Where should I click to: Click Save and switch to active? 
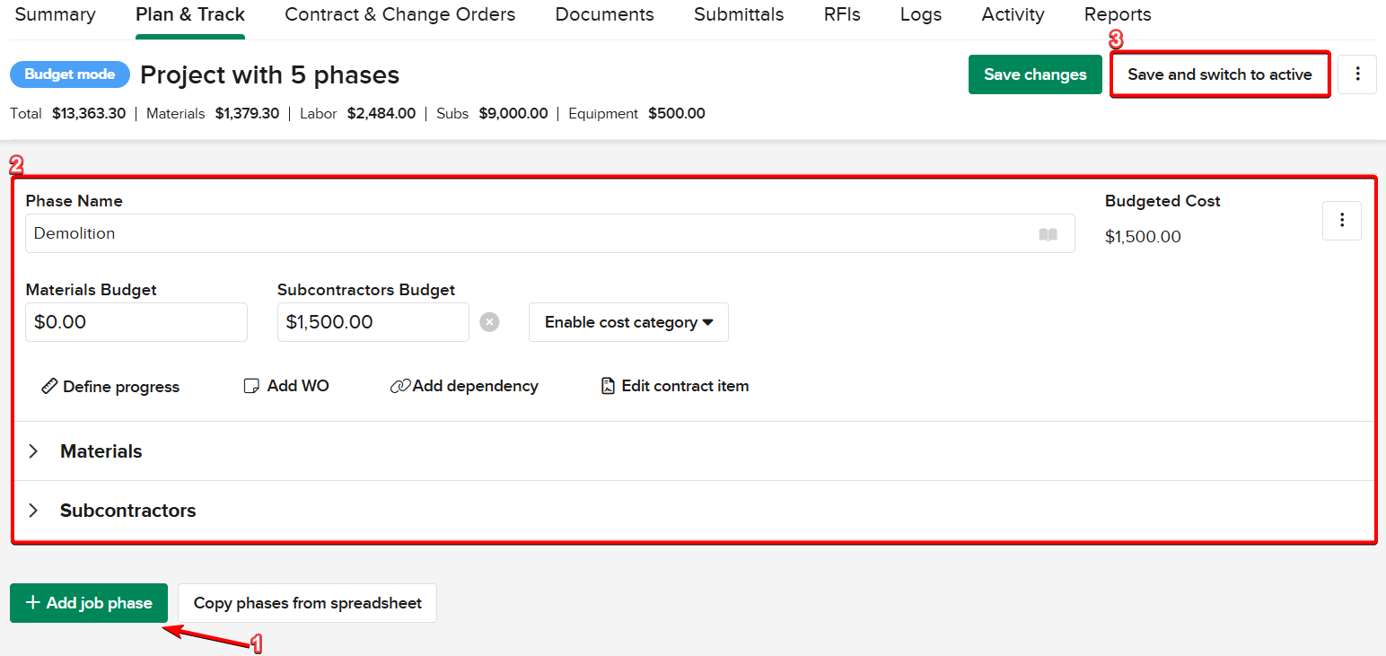coord(1219,74)
